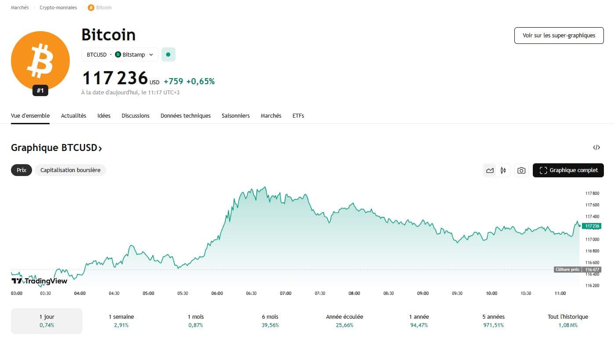Open the embed code icon
Image resolution: width=614 pixels, height=338 pixels.
click(x=596, y=147)
